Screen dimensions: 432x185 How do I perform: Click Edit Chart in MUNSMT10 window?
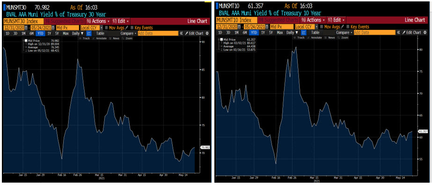(411, 32)
